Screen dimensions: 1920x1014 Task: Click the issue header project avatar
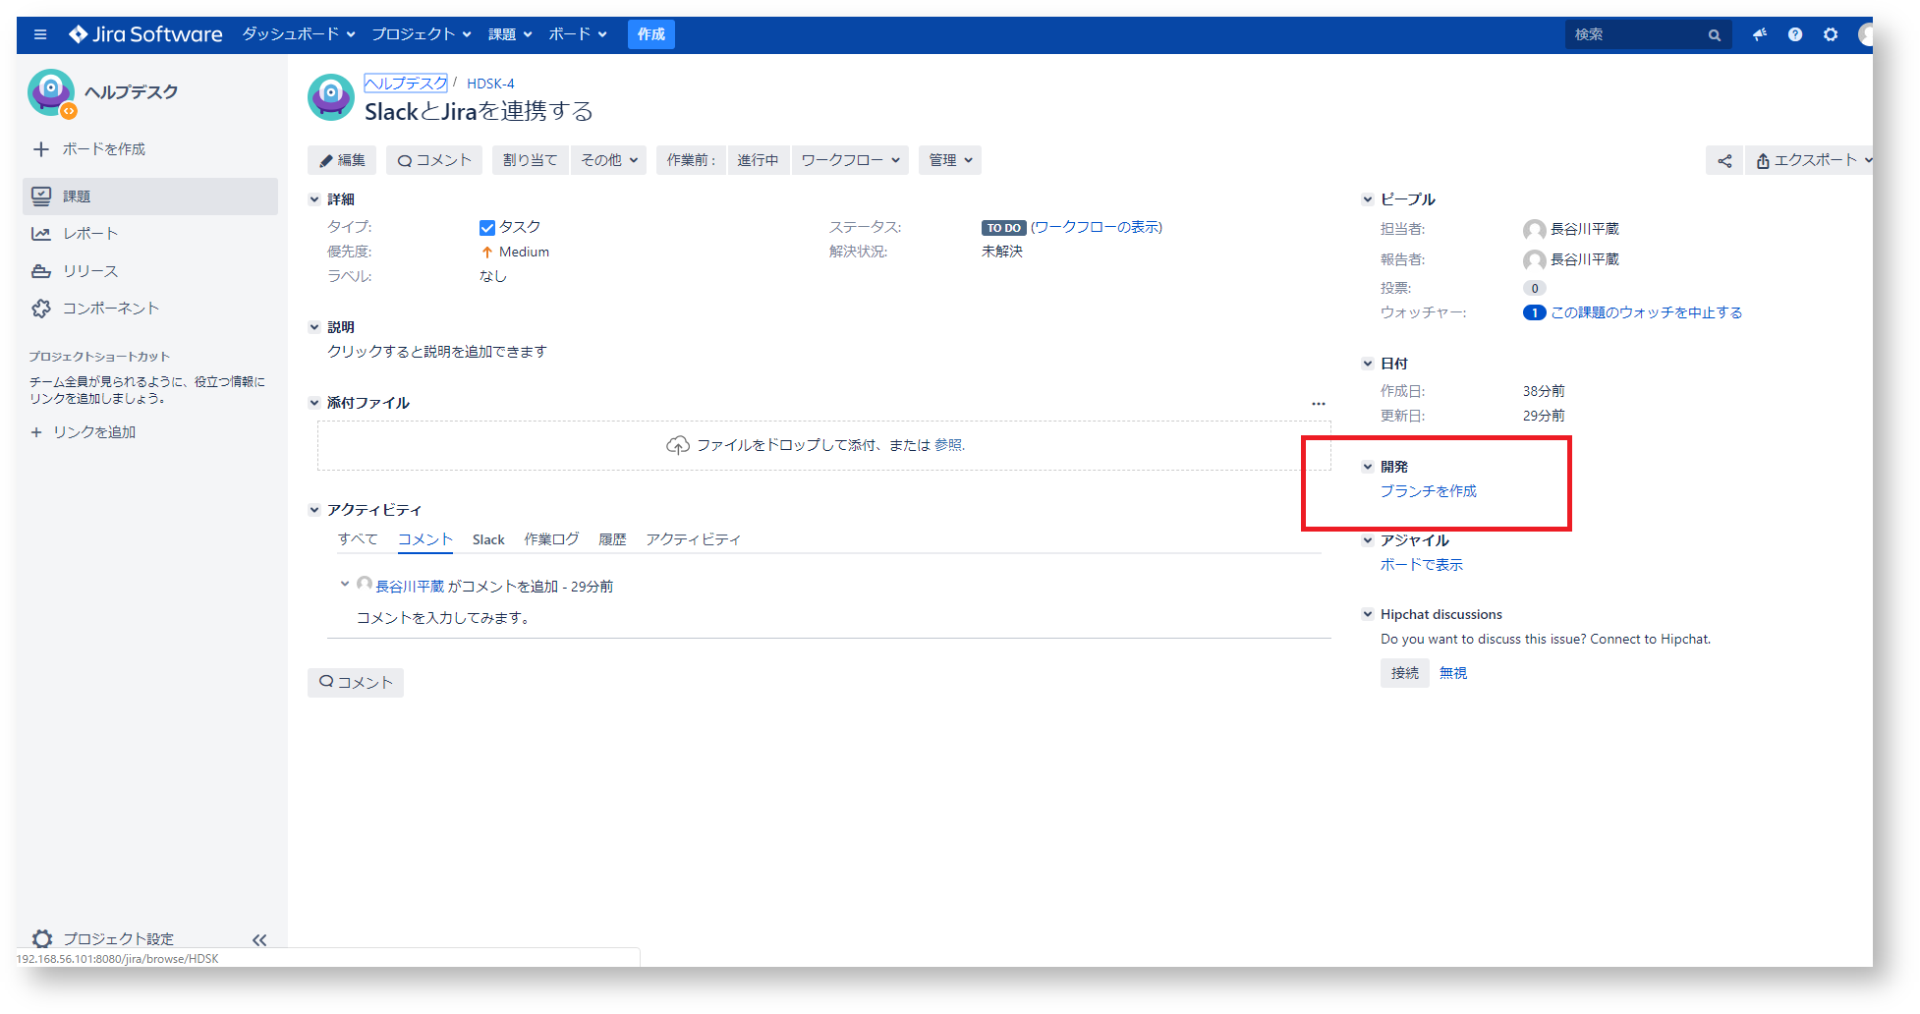pyautogui.click(x=331, y=97)
